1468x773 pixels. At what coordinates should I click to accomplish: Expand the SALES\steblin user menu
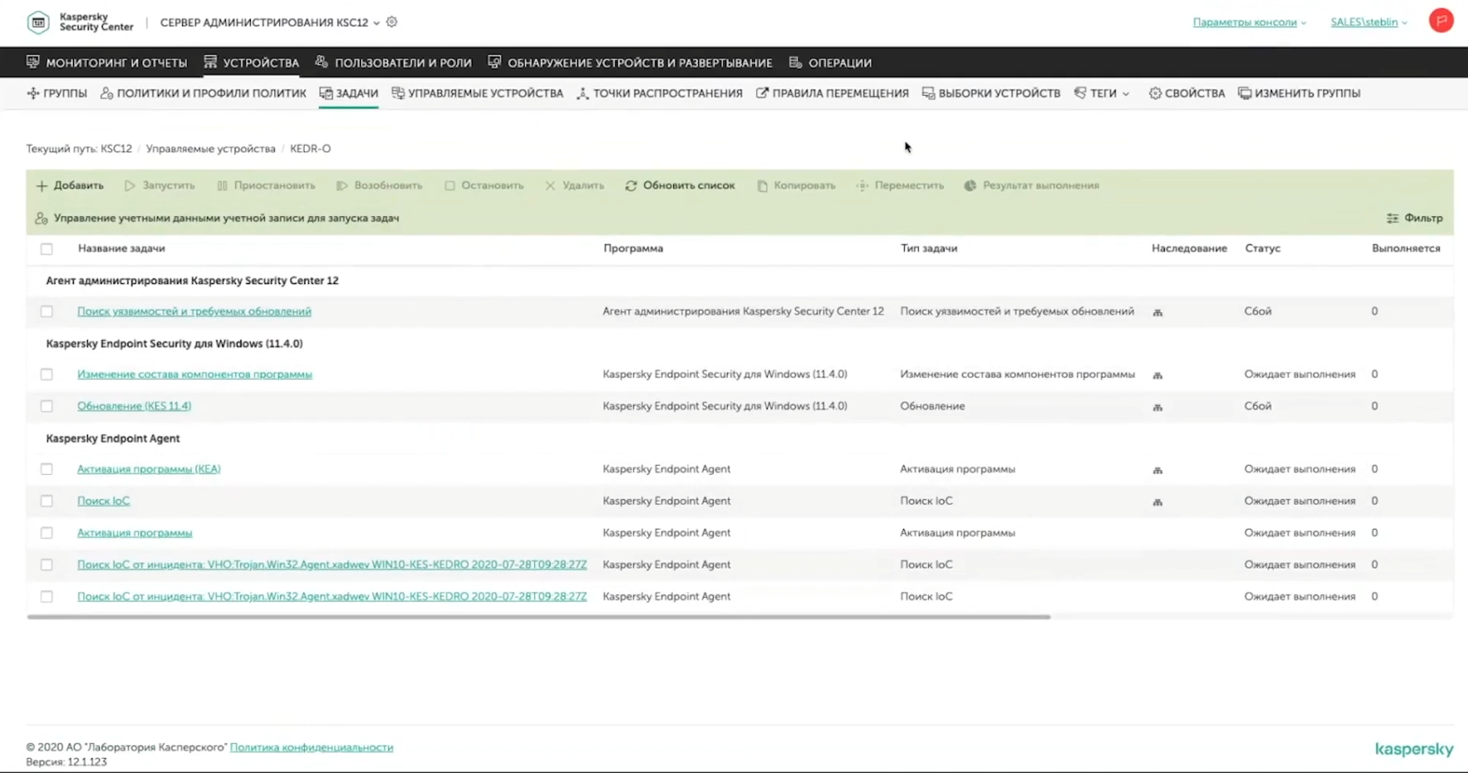1368,22
